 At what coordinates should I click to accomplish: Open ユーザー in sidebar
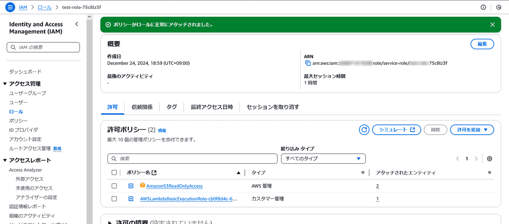18,102
